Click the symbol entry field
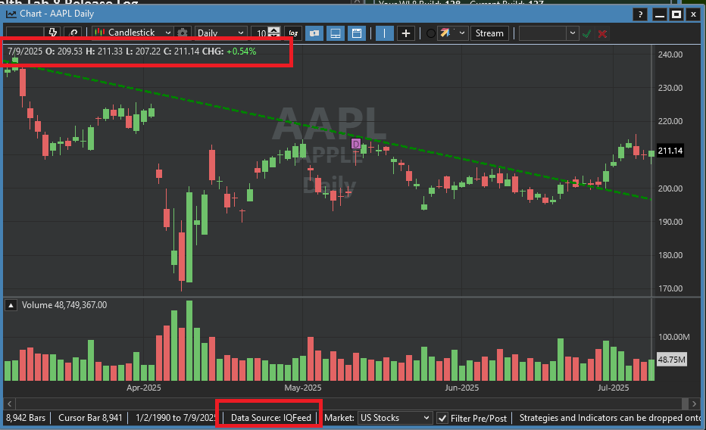706x430 pixels. [25, 33]
